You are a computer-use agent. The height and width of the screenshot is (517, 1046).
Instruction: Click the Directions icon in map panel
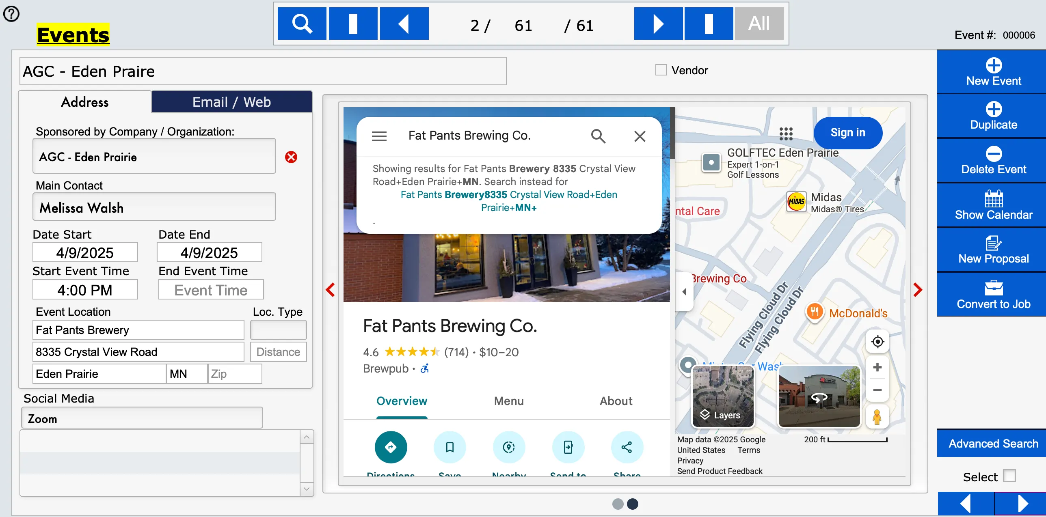pyautogui.click(x=391, y=447)
